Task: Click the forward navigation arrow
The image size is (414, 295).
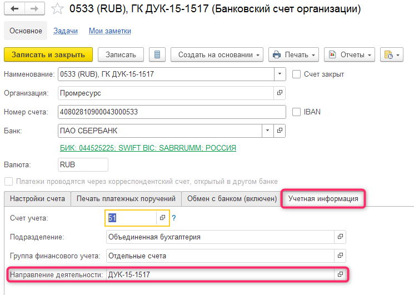Action: coord(34,9)
